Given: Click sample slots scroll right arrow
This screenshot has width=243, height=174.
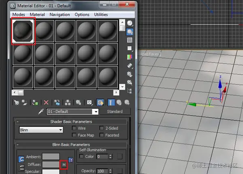Looking at the screenshot, I should [x=116, y=92].
